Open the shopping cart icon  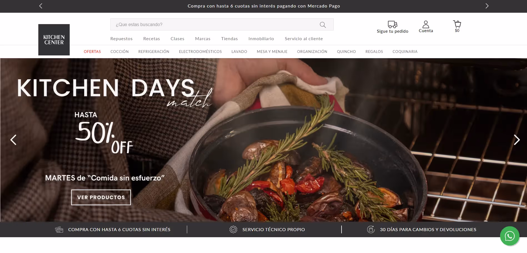[457, 24]
